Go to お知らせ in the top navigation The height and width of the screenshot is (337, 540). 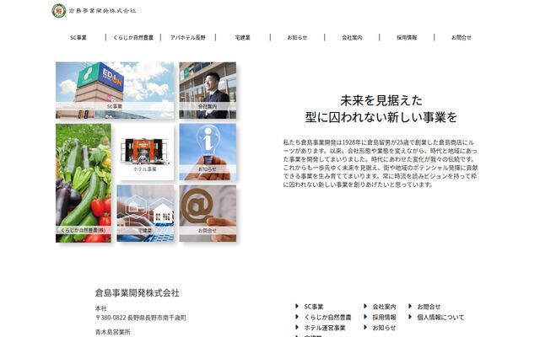[x=297, y=37]
